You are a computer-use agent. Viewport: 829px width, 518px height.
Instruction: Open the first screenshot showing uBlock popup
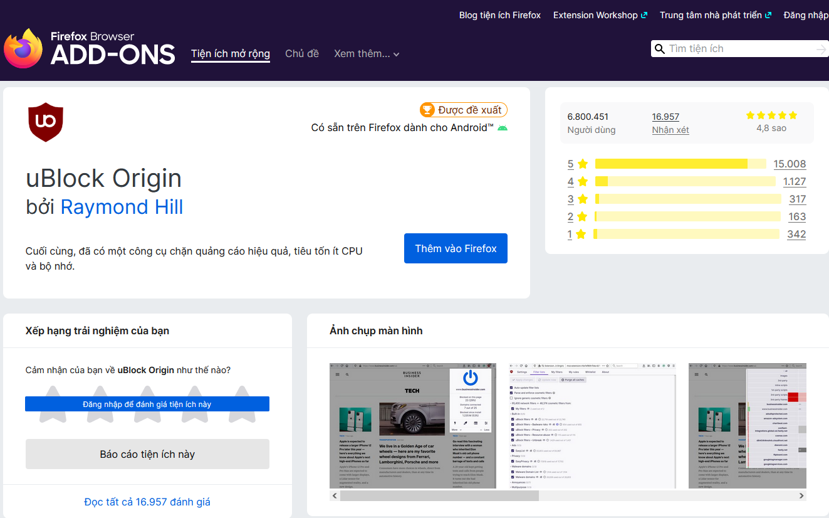(413, 425)
